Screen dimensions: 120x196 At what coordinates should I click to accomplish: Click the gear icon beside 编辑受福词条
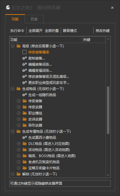click(x=25, y=71)
